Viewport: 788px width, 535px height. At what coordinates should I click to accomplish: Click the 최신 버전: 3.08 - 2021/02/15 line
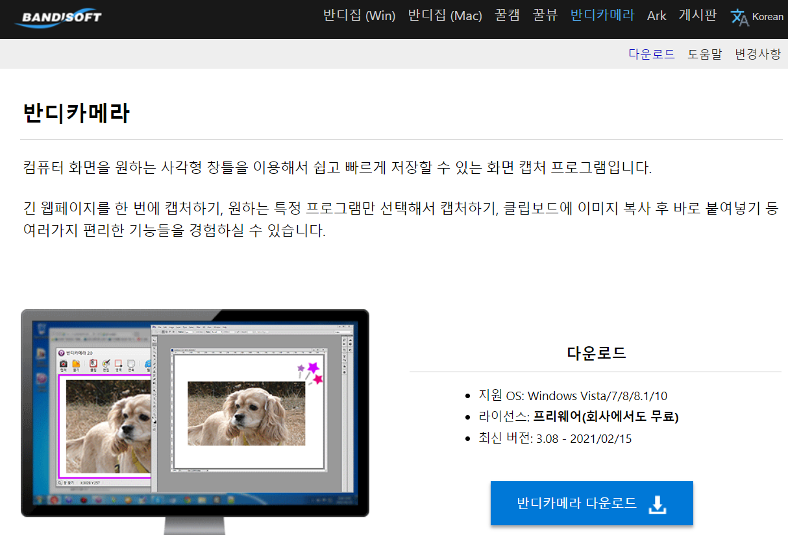tap(555, 438)
